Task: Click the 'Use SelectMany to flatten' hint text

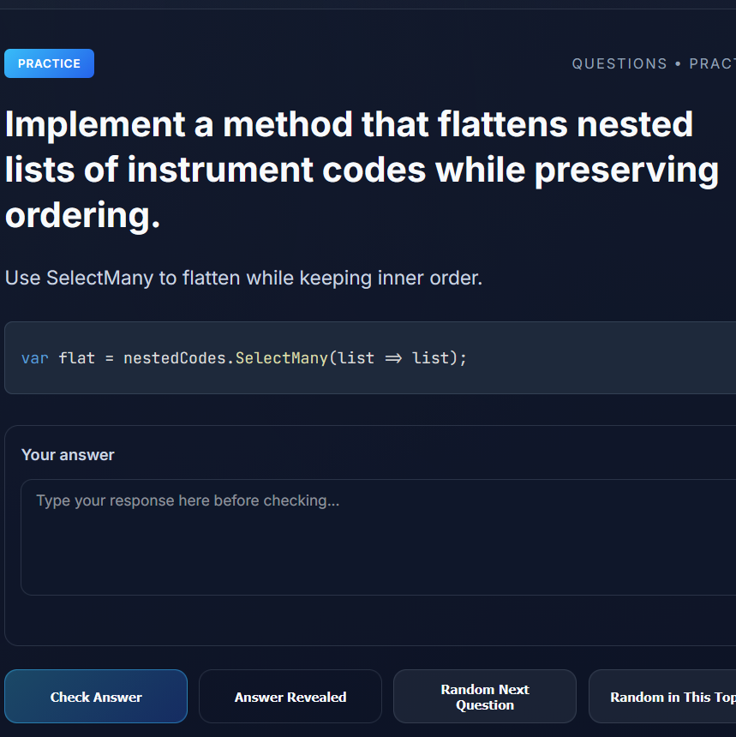Action: point(243,278)
